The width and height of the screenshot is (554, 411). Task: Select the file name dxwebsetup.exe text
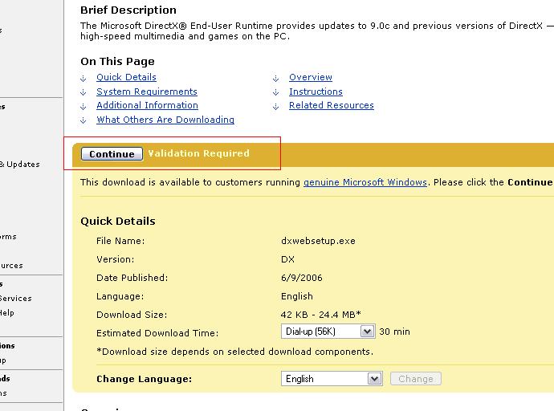pyautogui.click(x=318, y=241)
